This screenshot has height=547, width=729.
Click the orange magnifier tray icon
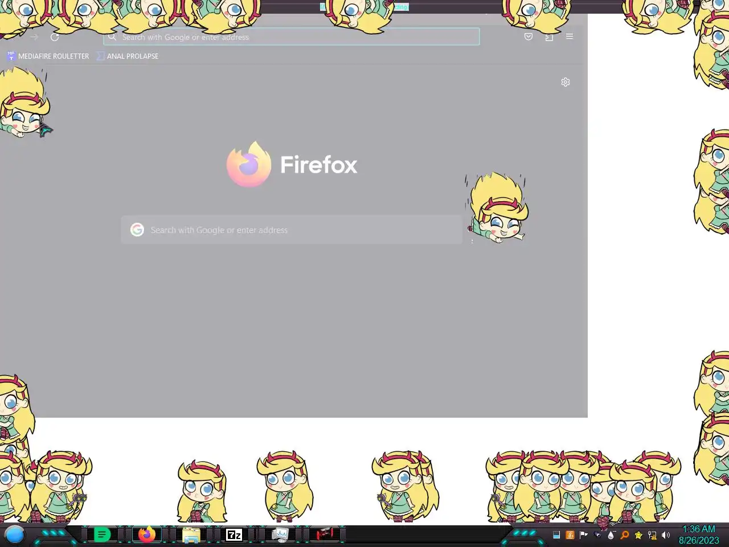pos(625,535)
